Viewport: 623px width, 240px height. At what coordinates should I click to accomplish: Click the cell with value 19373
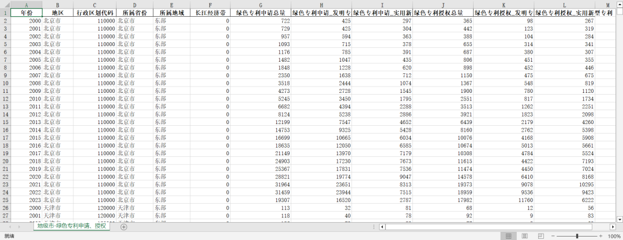443,185
